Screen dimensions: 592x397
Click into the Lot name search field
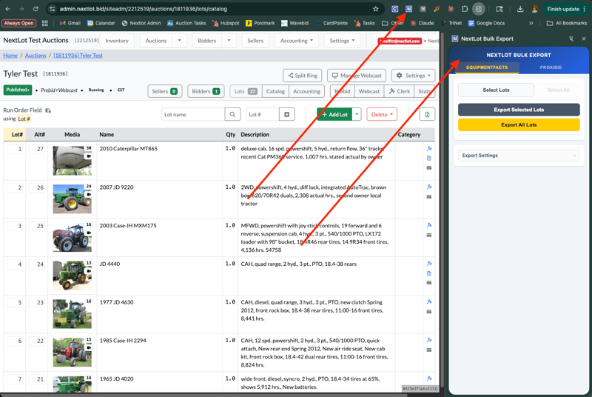[x=193, y=114]
